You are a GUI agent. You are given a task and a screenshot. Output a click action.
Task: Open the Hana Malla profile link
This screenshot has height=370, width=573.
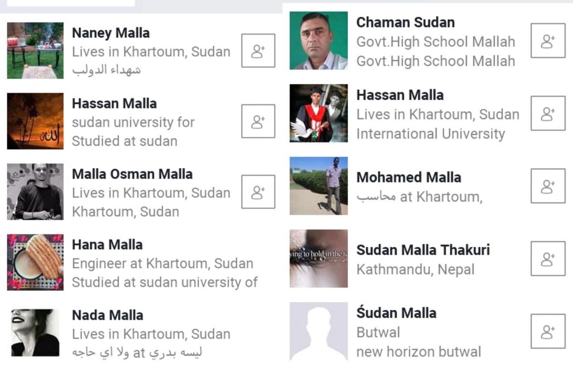click(107, 244)
